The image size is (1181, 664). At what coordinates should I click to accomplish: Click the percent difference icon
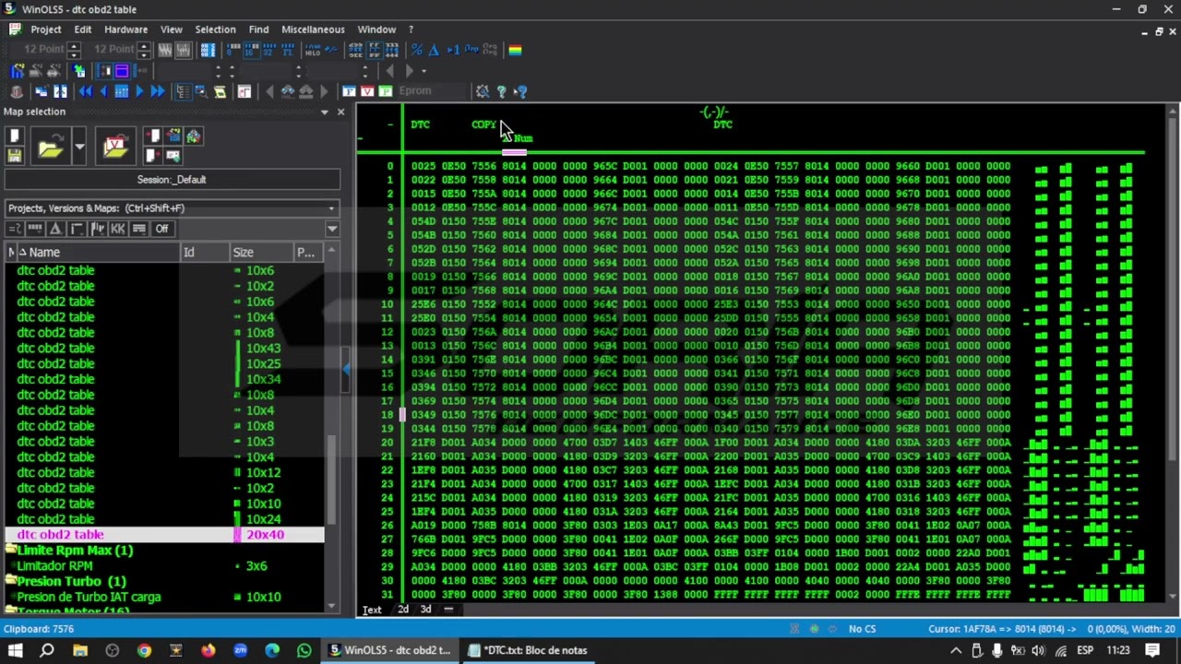click(417, 50)
